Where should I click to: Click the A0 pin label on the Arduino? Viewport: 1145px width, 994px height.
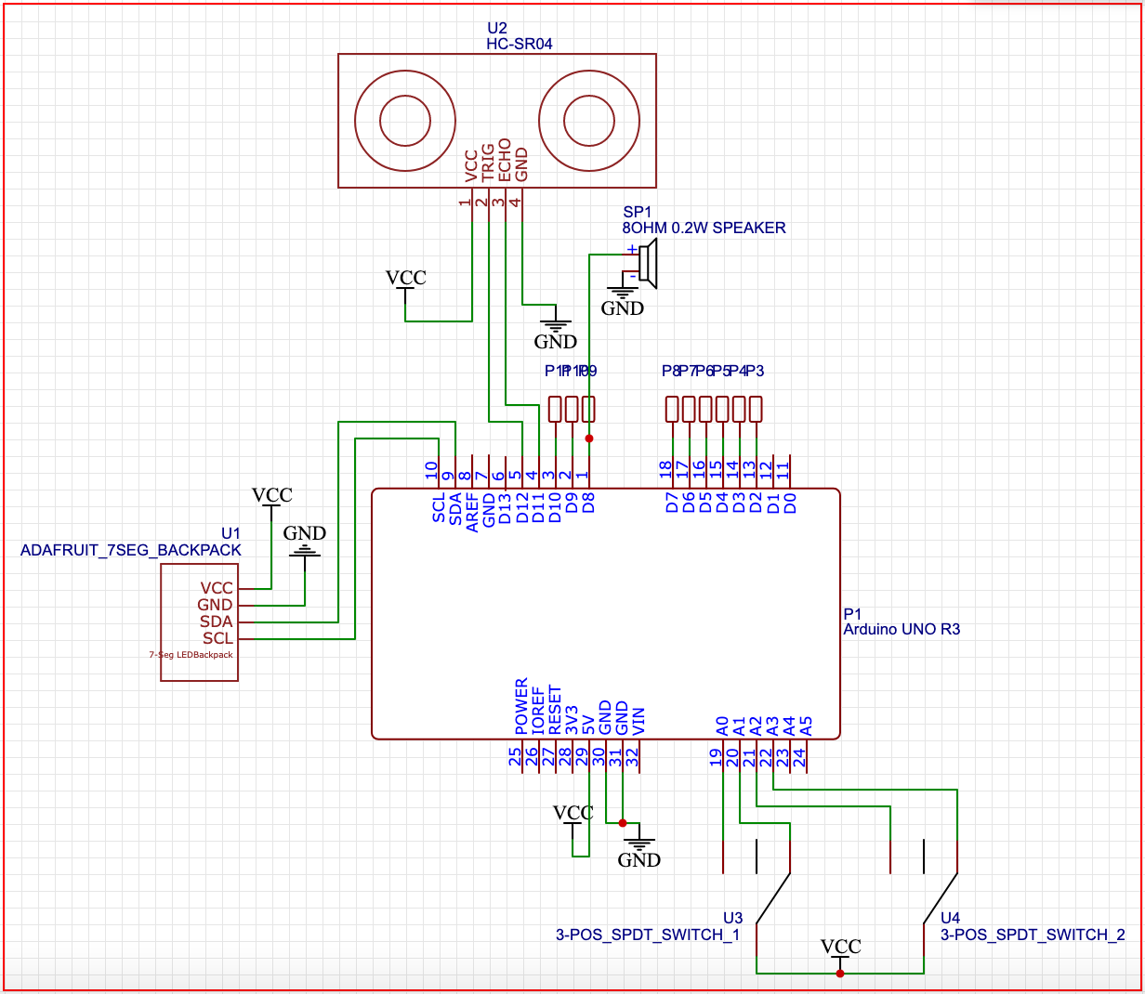click(722, 726)
